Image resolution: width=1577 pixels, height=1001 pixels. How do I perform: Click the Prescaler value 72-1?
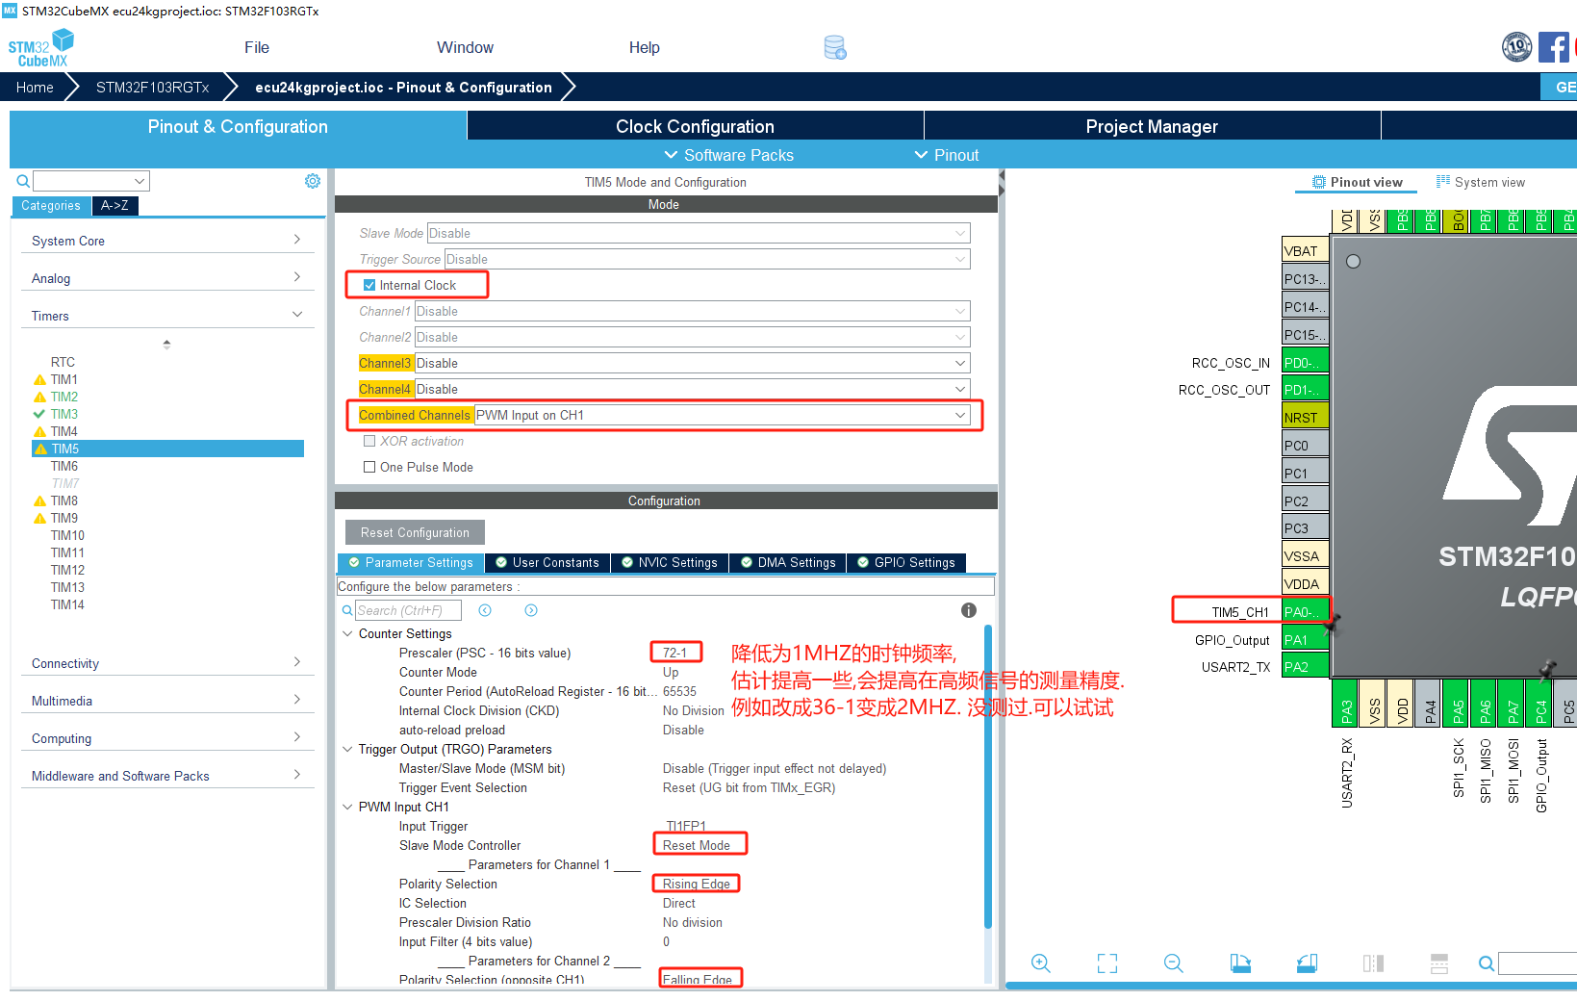coord(675,653)
